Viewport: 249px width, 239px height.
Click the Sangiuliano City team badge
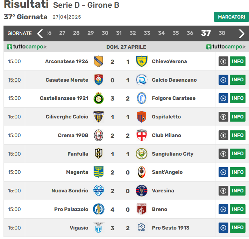(x=141, y=154)
